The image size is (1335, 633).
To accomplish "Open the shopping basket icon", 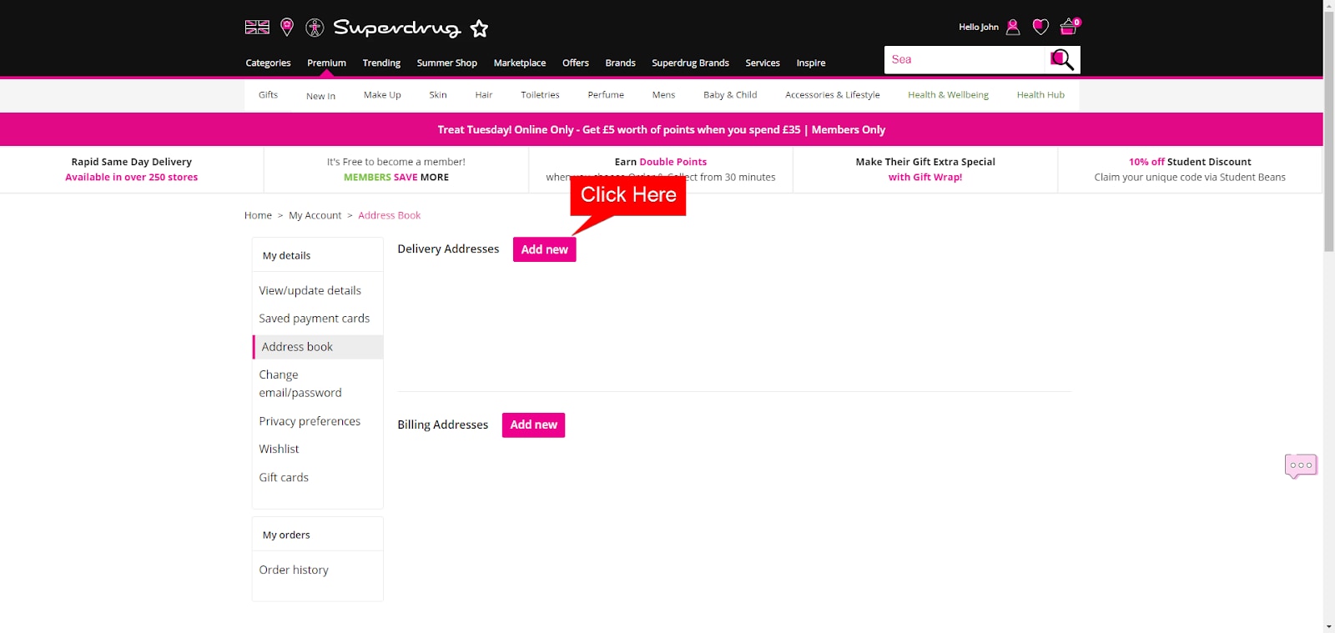I will pyautogui.click(x=1069, y=27).
